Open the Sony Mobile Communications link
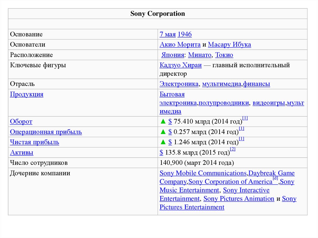This screenshot has width=318, height=238. click(203, 173)
